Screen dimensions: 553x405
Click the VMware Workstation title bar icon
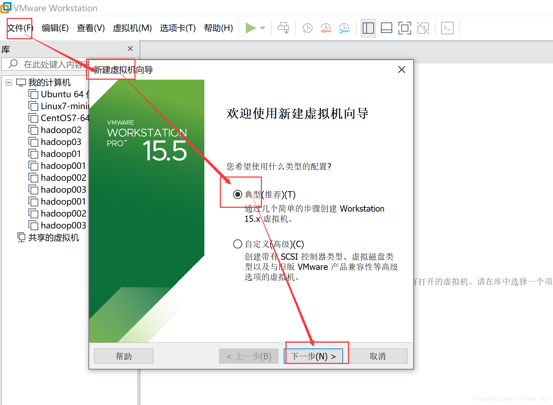click(x=6, y=8)
